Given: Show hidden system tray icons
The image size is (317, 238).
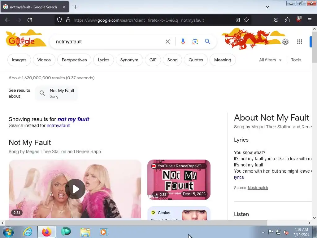Looking at the screenshot, I should (x=263, y=232).
